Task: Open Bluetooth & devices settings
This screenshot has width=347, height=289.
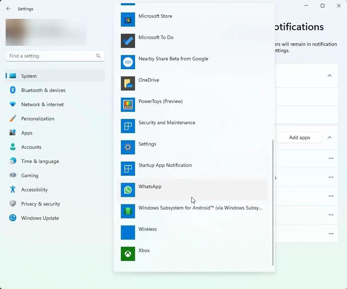Action: [x=55, y=90]
